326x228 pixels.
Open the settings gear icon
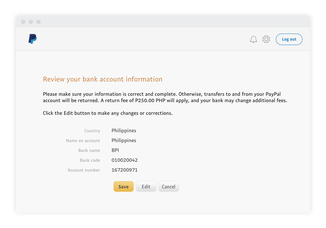click(x=266, y=39)
